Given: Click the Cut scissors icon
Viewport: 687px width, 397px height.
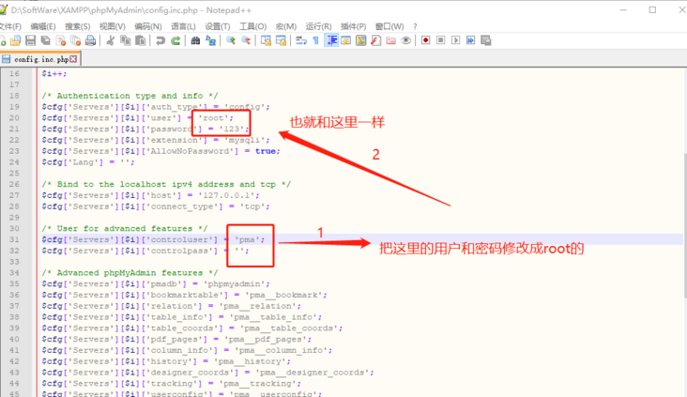Looking at the screenshot, I should pos(111,40).
